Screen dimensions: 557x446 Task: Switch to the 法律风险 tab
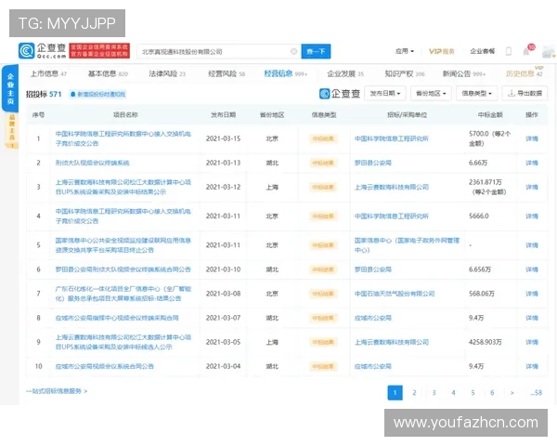coord(167,73)
